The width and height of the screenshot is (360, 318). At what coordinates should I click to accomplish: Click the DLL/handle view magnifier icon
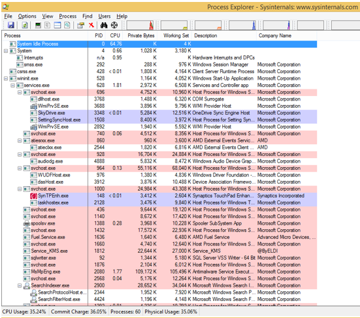tap(67, 25)
